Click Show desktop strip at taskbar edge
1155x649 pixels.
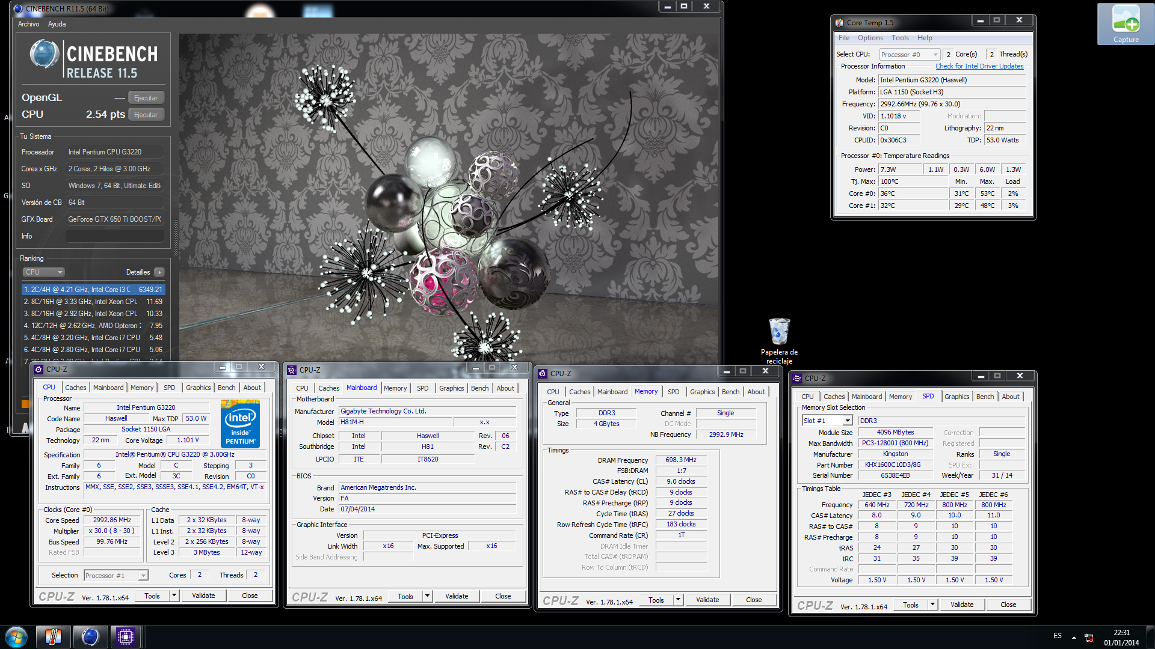click(x=1151, y=637)
